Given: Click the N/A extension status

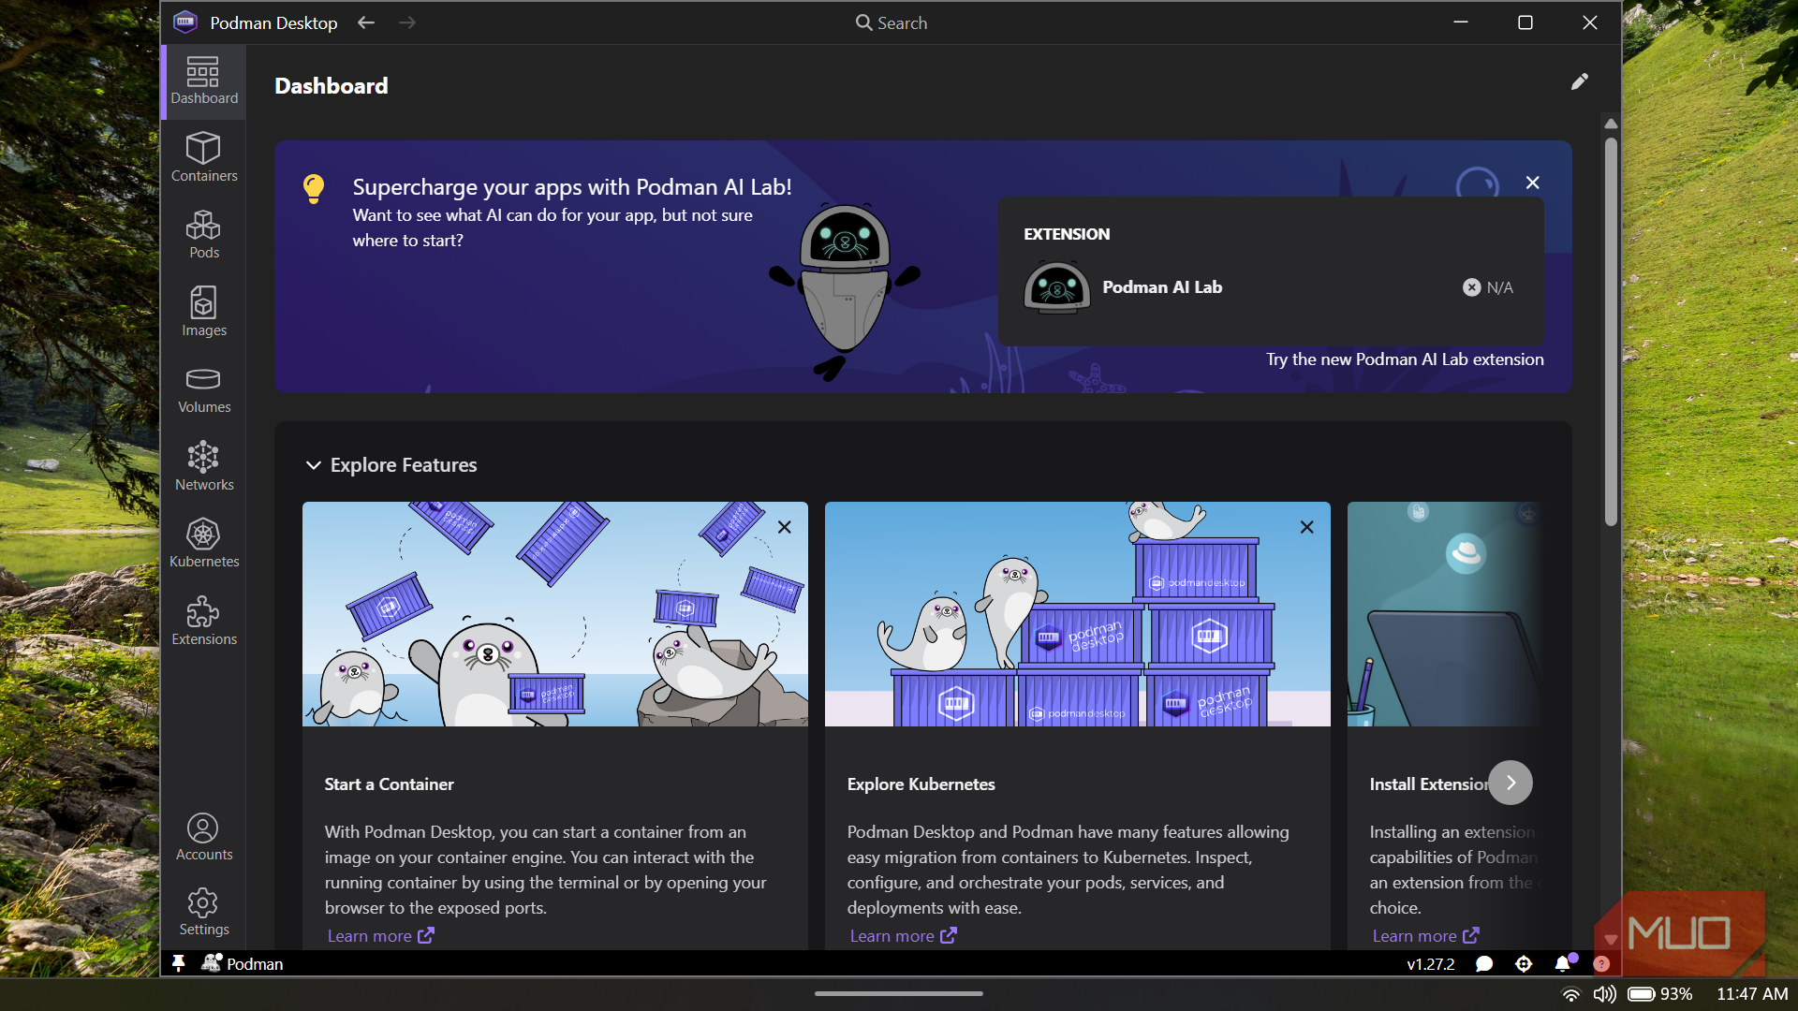Looking at the screenshot, I should pyautogui.click(x=1488, y=287).
